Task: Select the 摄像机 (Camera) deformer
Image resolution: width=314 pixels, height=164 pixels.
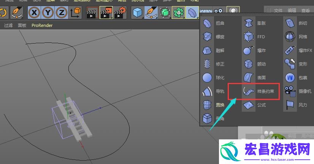Action: [x=297, y=91]
